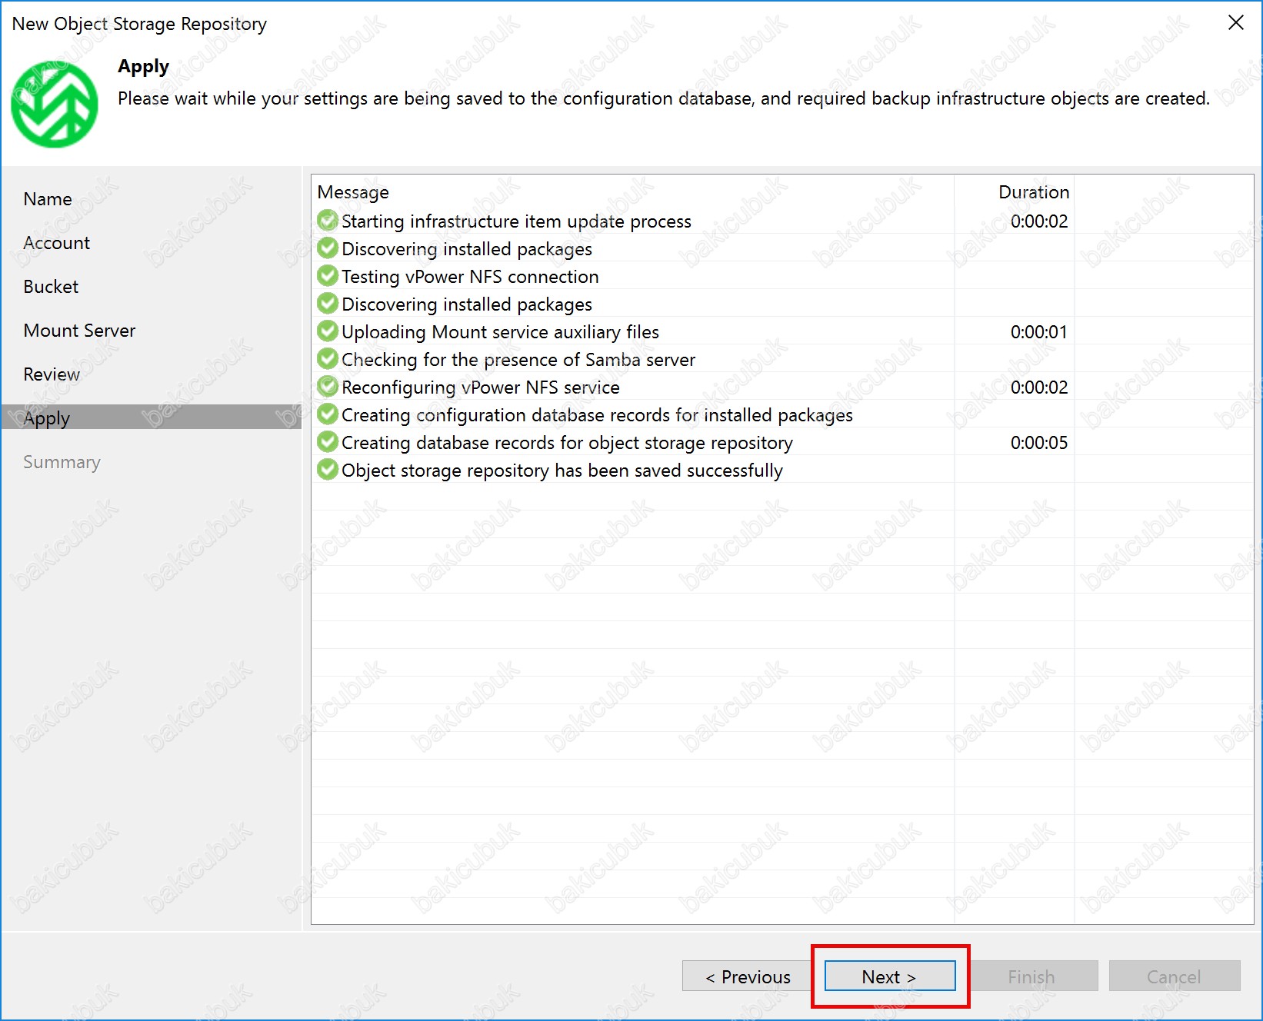Open the Review step
Image resolution: width=1263 pixels, height=1021 pixels.
tap(52, 374)
